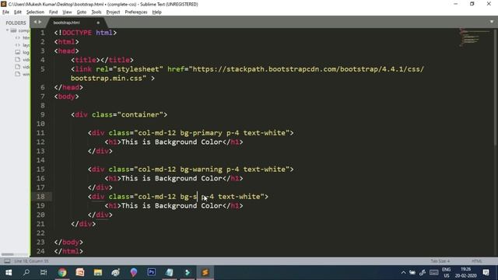Open the touch keyboard from the tray
Screen dimensions: 498x280
coord(434,272)
